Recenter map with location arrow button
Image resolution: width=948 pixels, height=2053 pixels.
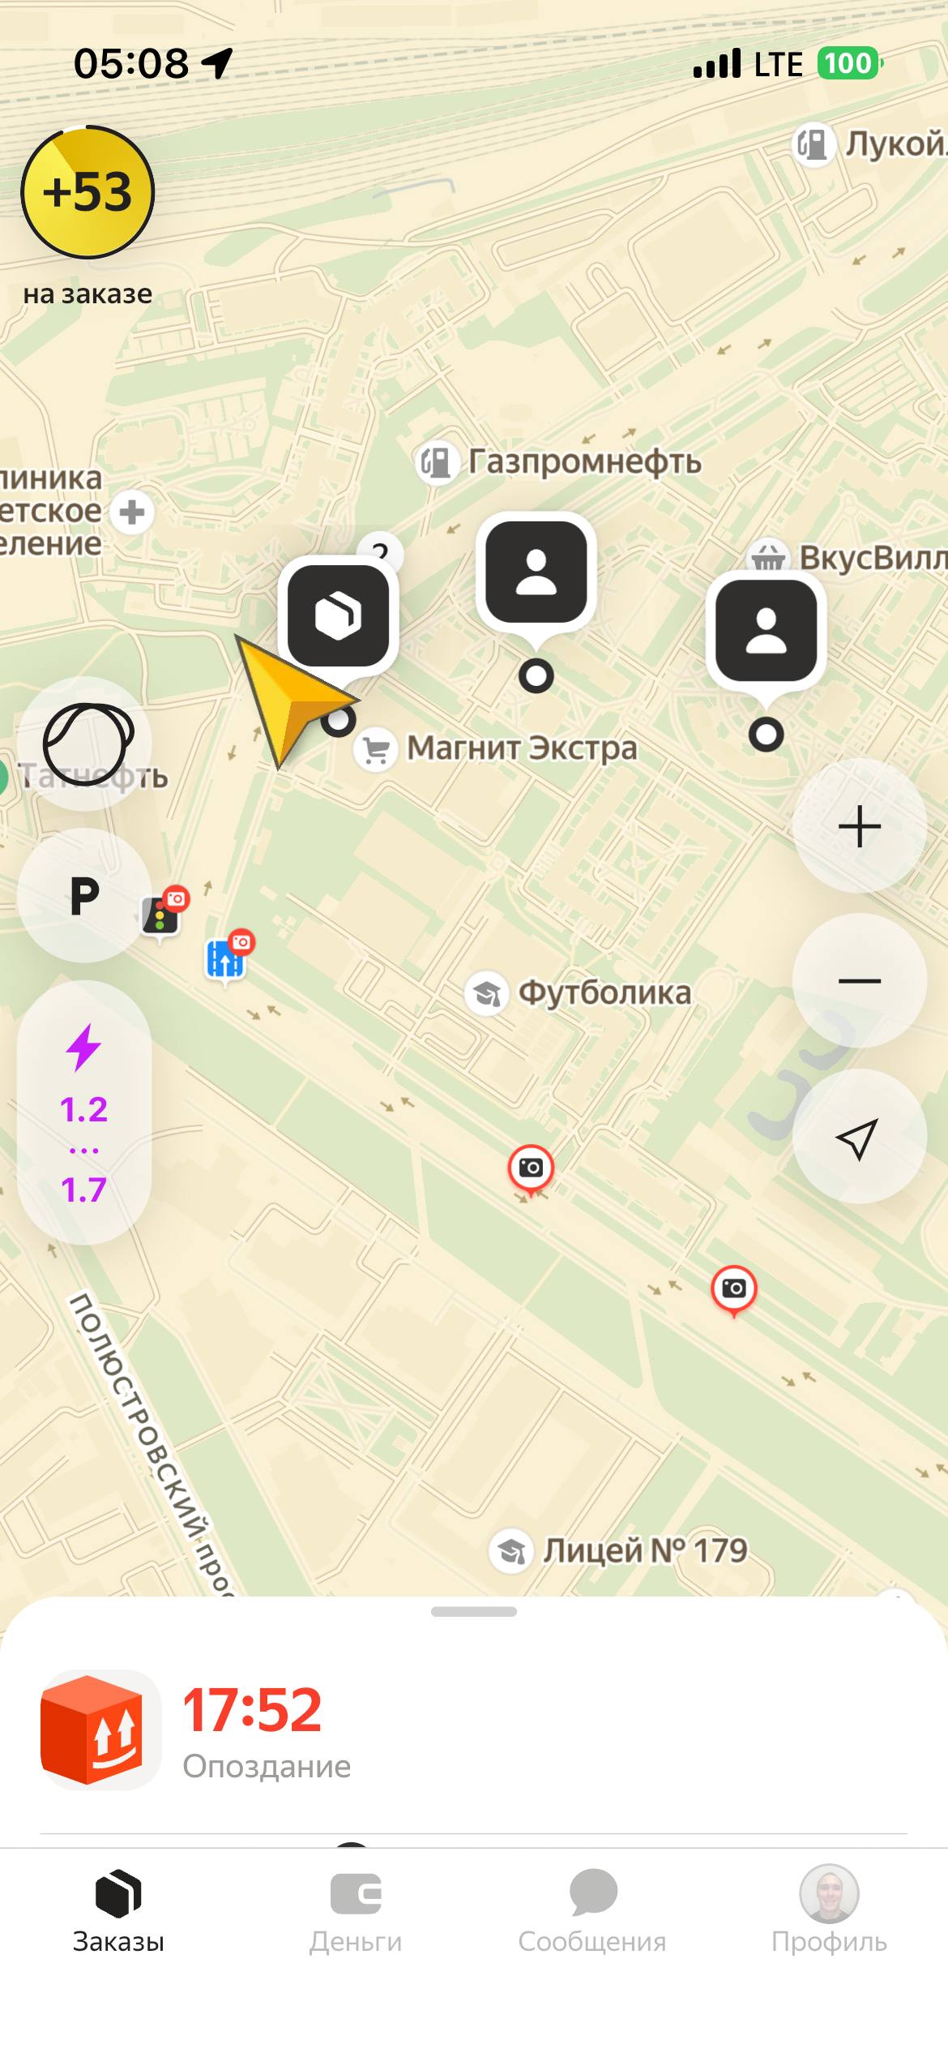[859, 1137]
